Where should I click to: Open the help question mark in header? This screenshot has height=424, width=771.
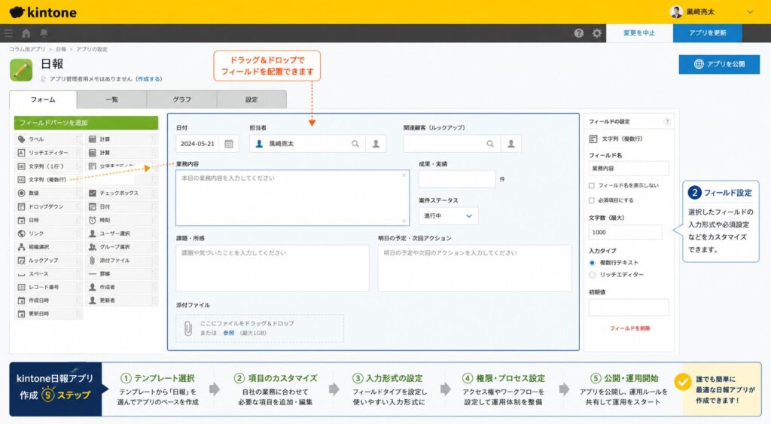pyautogui.click(x=579, y=33)
